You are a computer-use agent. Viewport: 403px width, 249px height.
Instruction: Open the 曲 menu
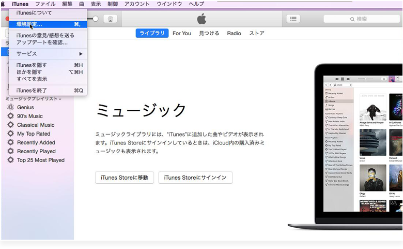tap(82, 4)
